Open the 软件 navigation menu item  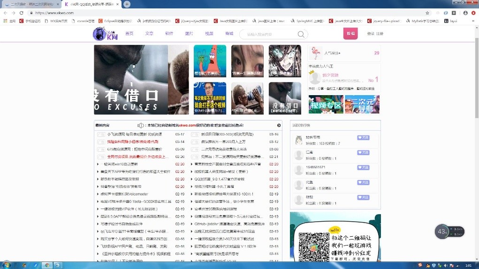coord(169,34)
